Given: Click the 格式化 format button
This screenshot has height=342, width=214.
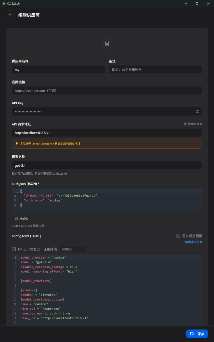Looking at the screenshot, I should pyautogui.click(x=21, y=219).
